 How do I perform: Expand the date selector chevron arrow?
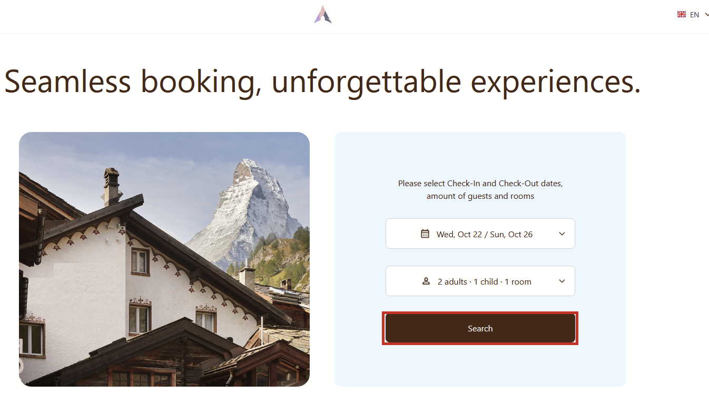[562, 234]
